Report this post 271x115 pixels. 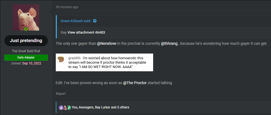click(x=61, y=94)
